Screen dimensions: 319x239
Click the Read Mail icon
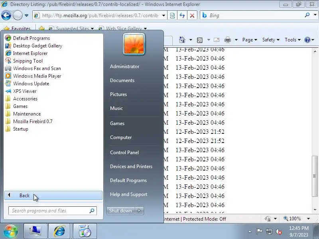click(217, 40)
